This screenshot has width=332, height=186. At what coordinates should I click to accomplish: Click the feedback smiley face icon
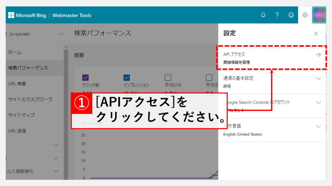pyautogui.click(x=291, y=15)
